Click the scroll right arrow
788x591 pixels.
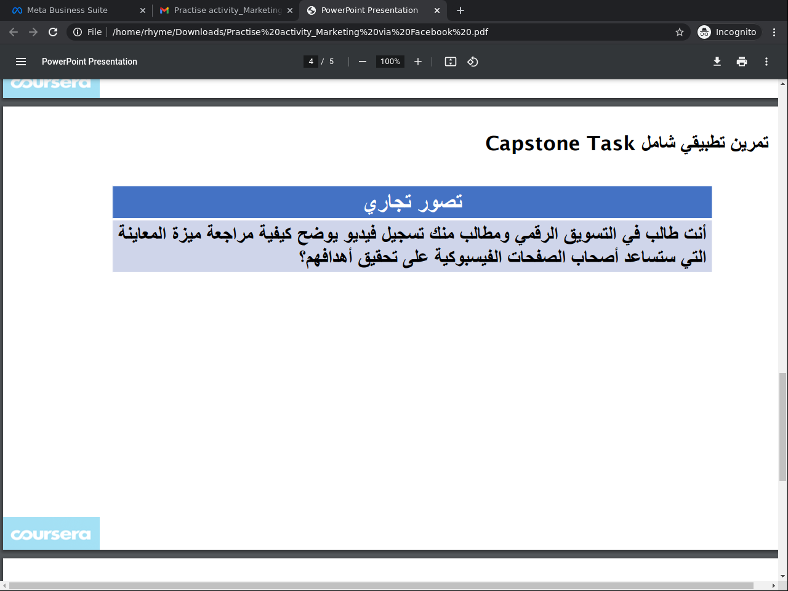tap(774, 585)
